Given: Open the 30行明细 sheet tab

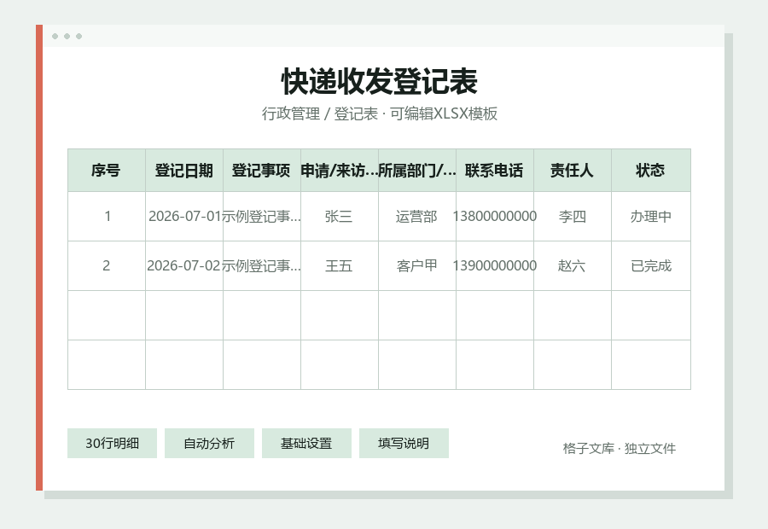Looking at the screenshot, I should (x=112, y=444).
